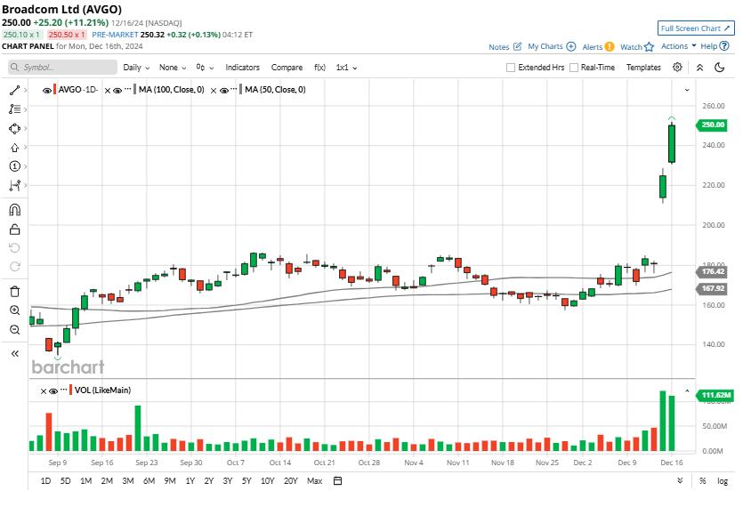This screenshot has height=507, width=743.
Task: Open the f(x) expressions tool
Action: coord(319,68)
